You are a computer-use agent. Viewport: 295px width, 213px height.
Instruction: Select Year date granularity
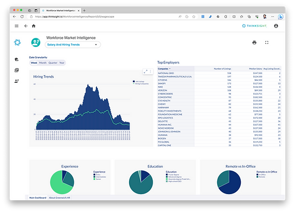coord(61,63)
